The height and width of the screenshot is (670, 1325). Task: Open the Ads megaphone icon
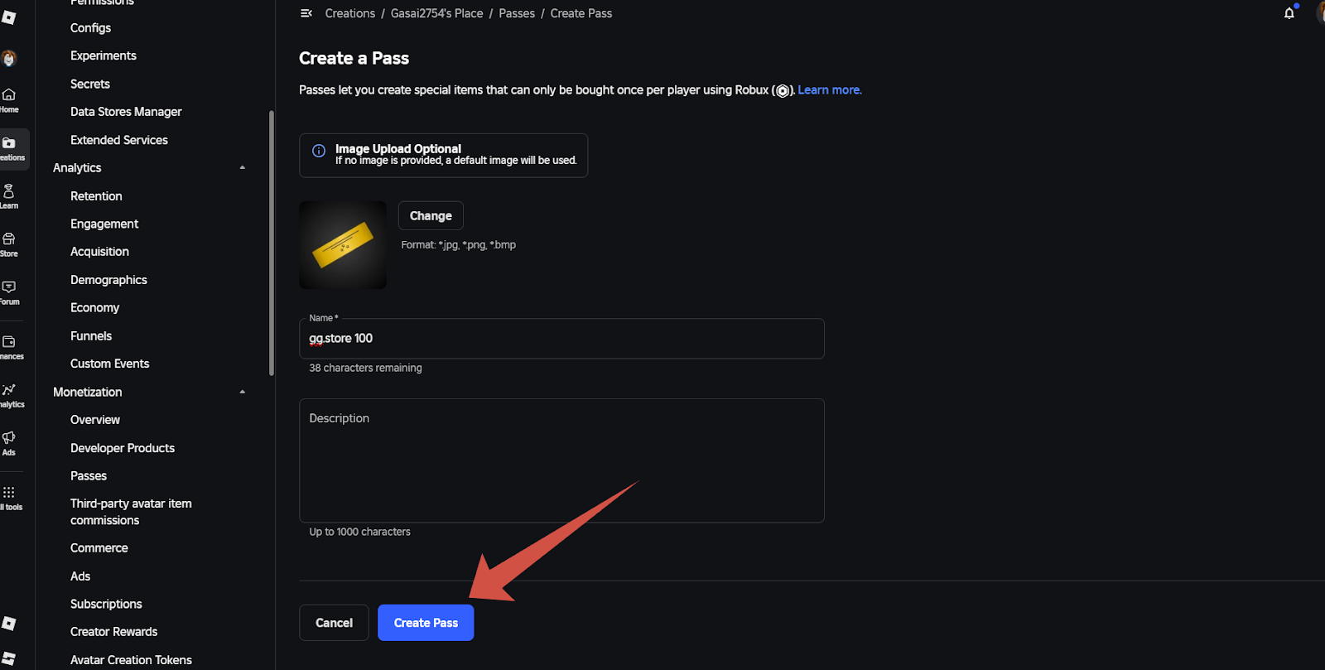coord(9,438)
